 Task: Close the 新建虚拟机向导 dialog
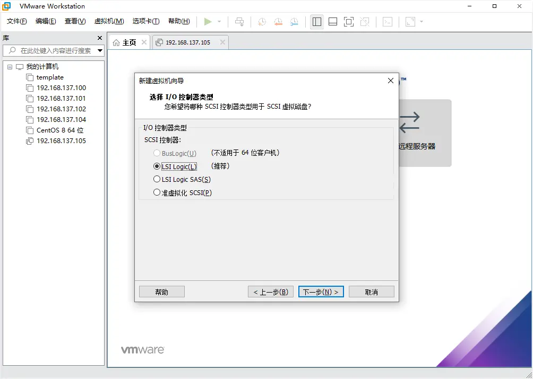(x=391, y=81)
